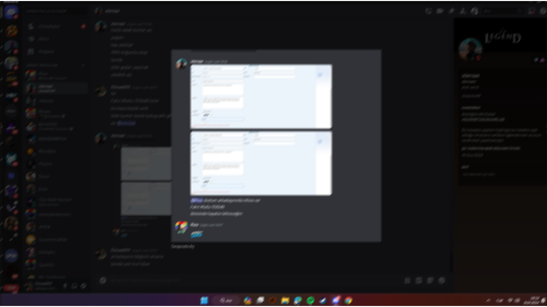Open the Shop row in DM sidebar
Image resolution: width=547 pixels, height=307 pixels.
(56, 51)
